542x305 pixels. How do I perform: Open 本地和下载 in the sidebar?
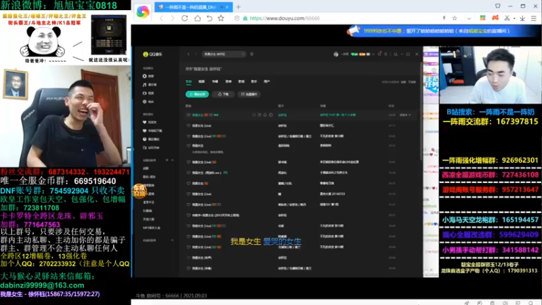(x=152, y=131)
